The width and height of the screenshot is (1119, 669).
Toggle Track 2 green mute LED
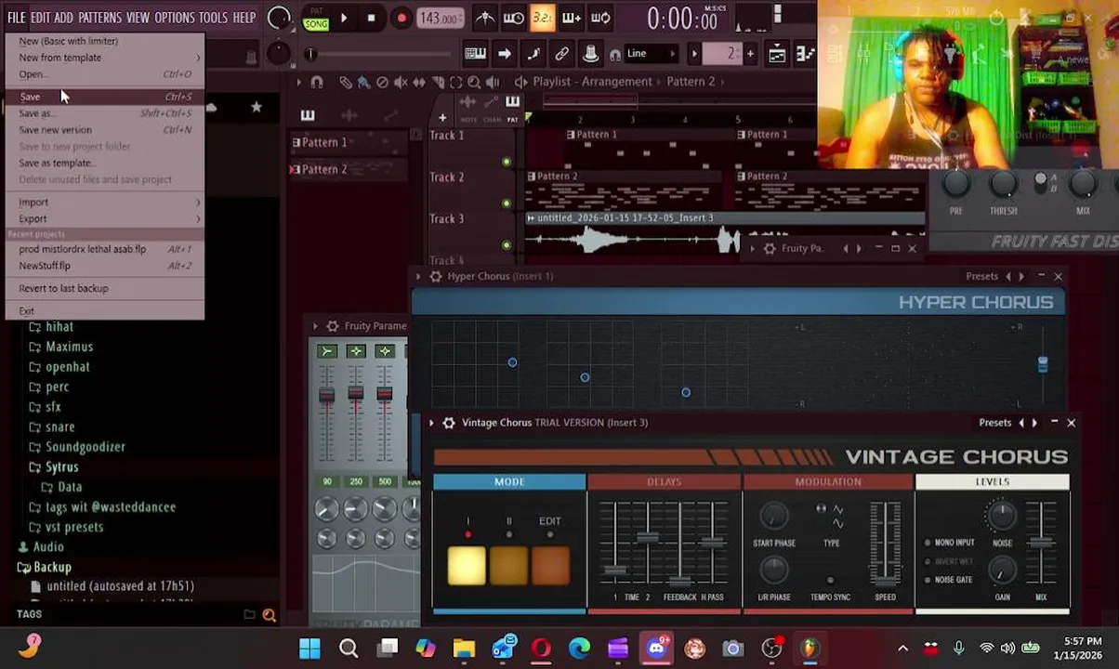point(507,203)
